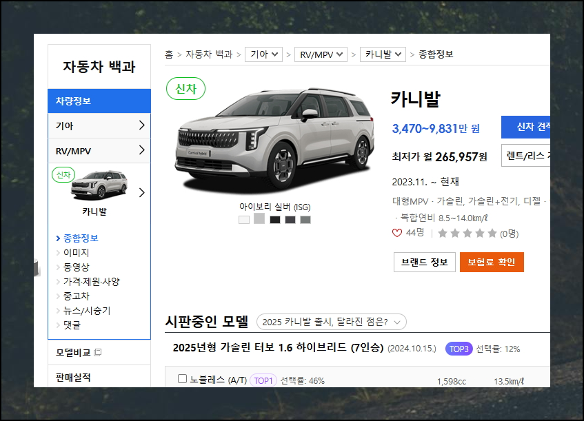Click the 2025년형 가솔린 터보 1.6 하이브리드 heading
Viewport: 584px width, 421px height.
(x=278, y=348)
